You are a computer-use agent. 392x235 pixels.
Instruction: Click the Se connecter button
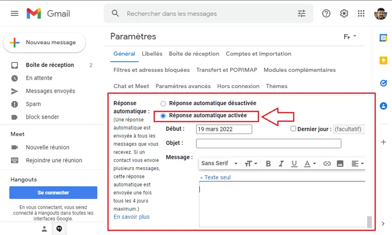coord(53,192)
